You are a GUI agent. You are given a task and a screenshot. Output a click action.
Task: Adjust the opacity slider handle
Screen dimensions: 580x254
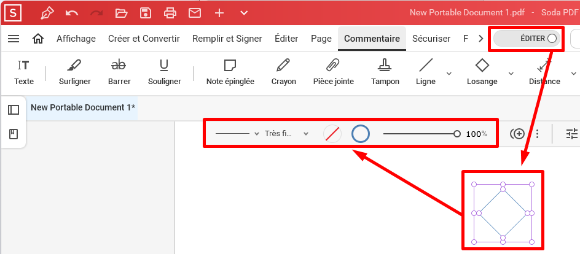pyautogui.click(x=457, y=134)
